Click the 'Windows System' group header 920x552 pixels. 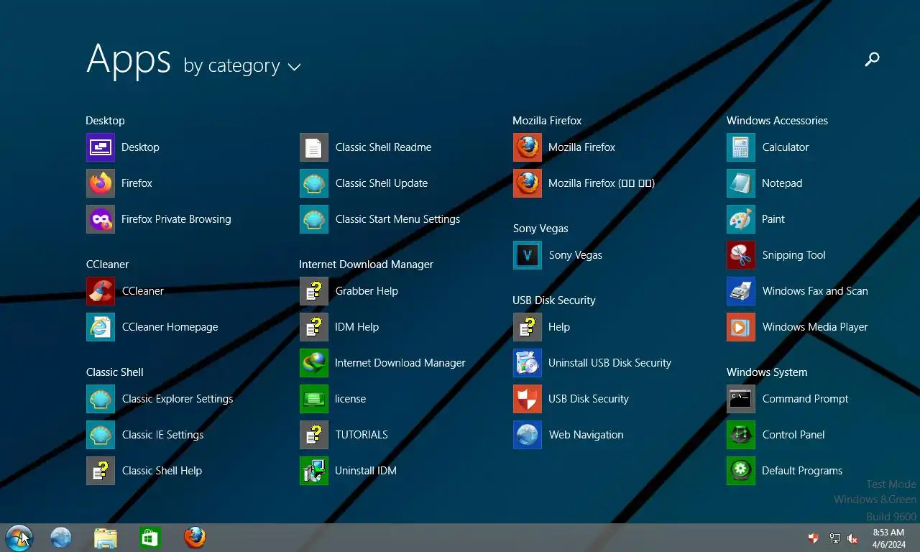767,372
